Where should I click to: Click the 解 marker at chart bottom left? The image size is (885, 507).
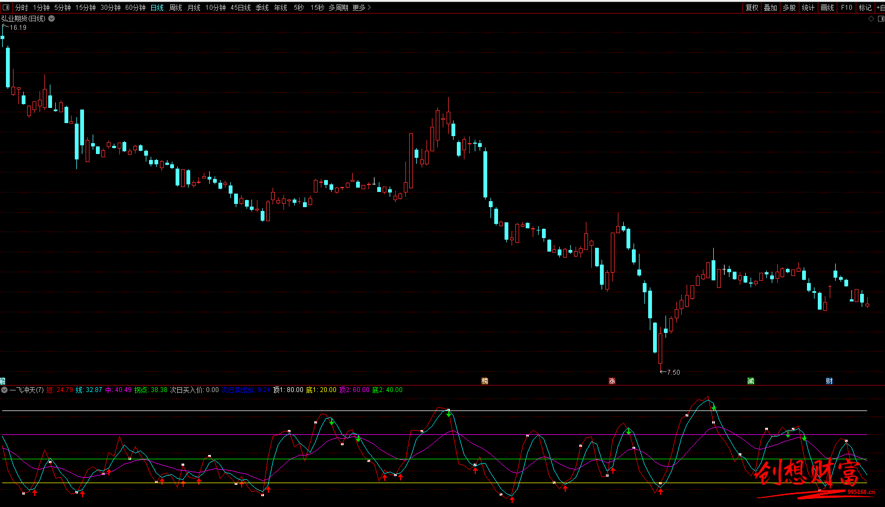pos(2,381)
